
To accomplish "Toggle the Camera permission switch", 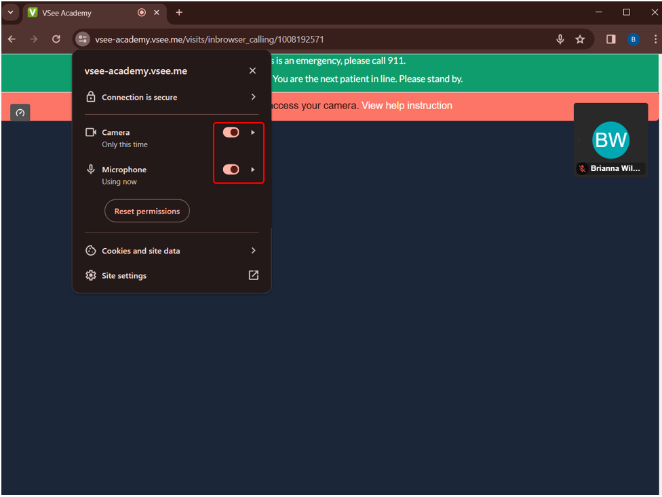I will [231, 132].
